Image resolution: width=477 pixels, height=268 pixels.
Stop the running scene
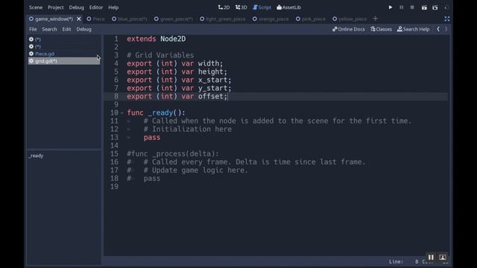412,7
